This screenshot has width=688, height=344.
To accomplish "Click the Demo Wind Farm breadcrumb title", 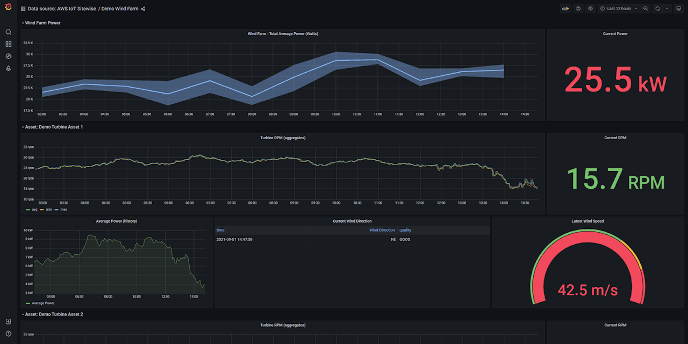I will (120, 9).
